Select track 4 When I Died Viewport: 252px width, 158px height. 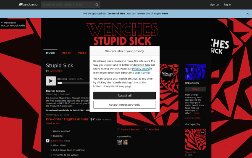coord(60,145)
